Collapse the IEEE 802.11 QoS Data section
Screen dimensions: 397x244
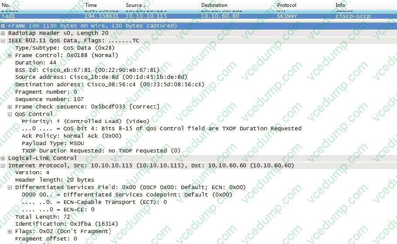click(3, 41)
